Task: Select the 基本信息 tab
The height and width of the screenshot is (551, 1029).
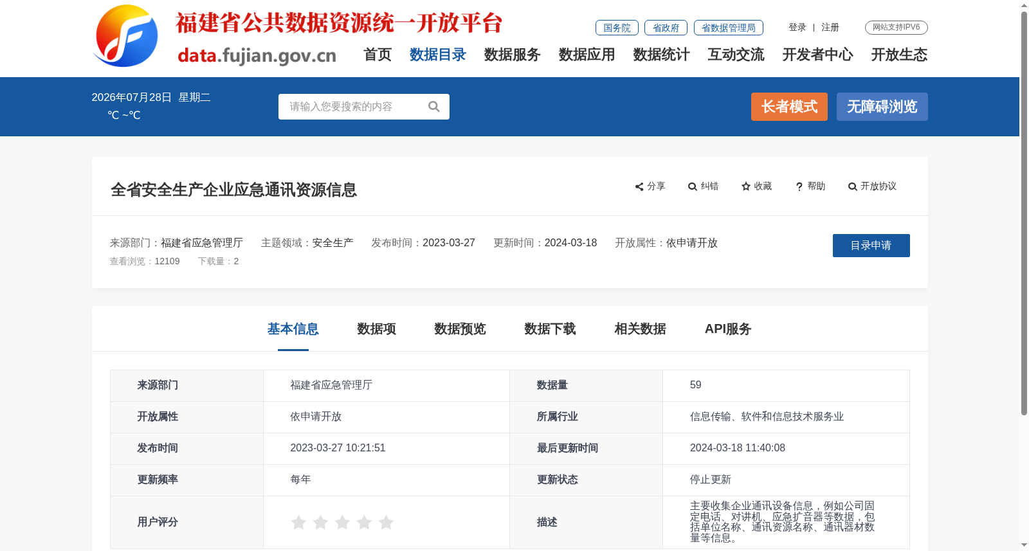Action: [293, 329]
